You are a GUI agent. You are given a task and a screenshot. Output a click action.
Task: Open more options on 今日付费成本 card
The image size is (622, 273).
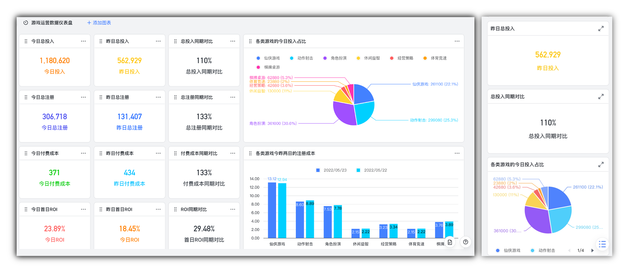point(83,153)
